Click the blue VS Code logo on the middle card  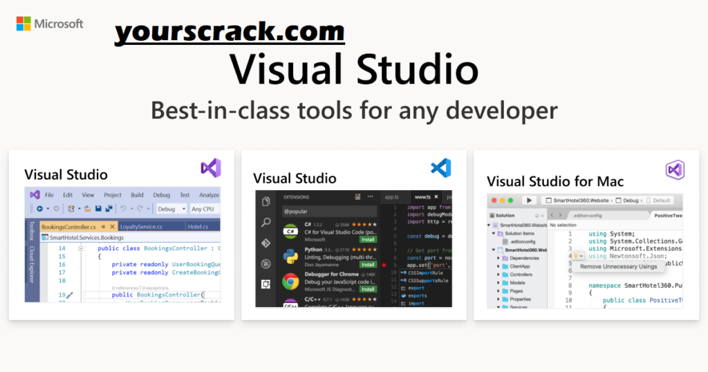click(441, 168)
